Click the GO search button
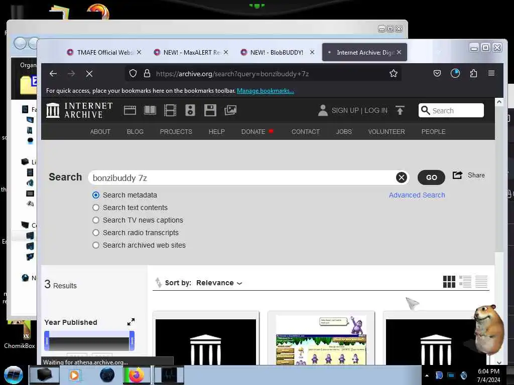Image resolution: width=514 pixels, height=385 pixels. pos(431,177)
